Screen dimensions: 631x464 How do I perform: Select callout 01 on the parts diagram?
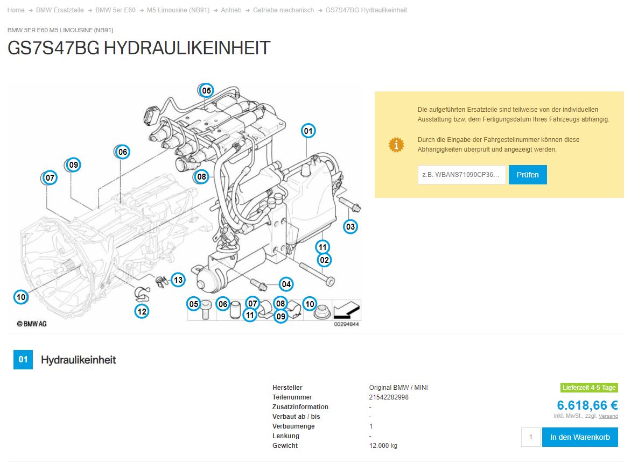[309, 131]
